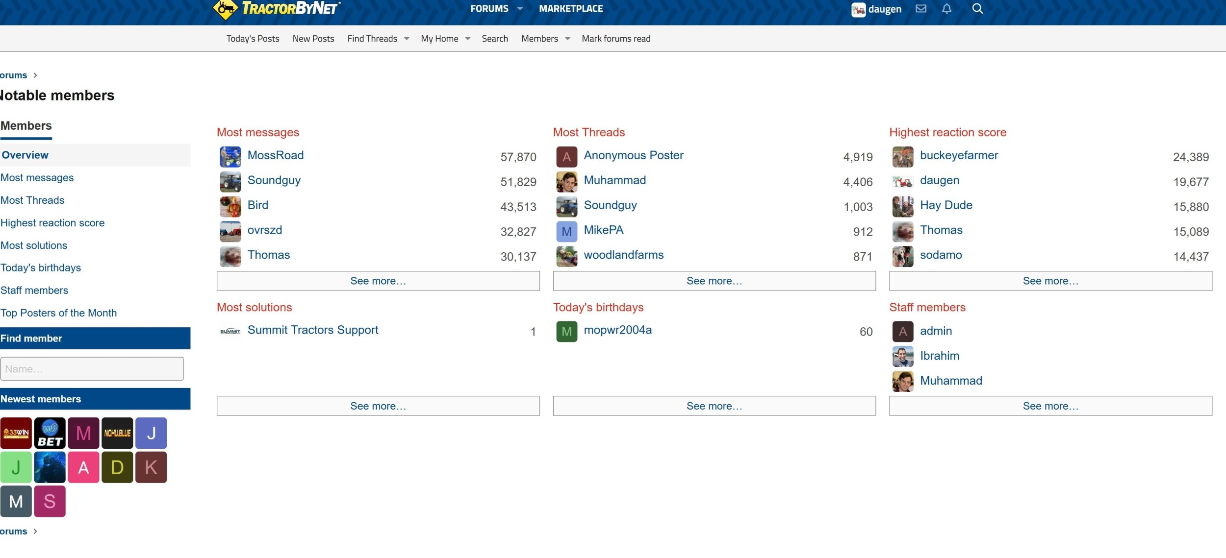The width and height of the screenshot is (1226, 558).
Task: Click the W9 BET newest member avatar
Action: pos(50,433)
